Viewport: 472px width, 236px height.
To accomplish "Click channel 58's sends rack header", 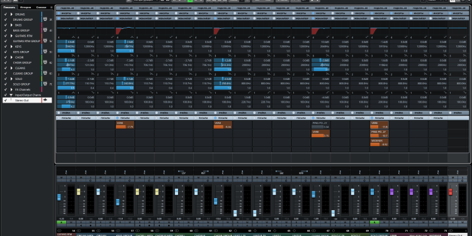I will click(144, 118).
